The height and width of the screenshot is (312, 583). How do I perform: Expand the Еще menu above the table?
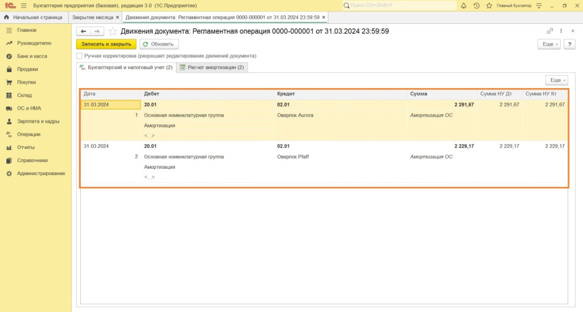[556, 80]
